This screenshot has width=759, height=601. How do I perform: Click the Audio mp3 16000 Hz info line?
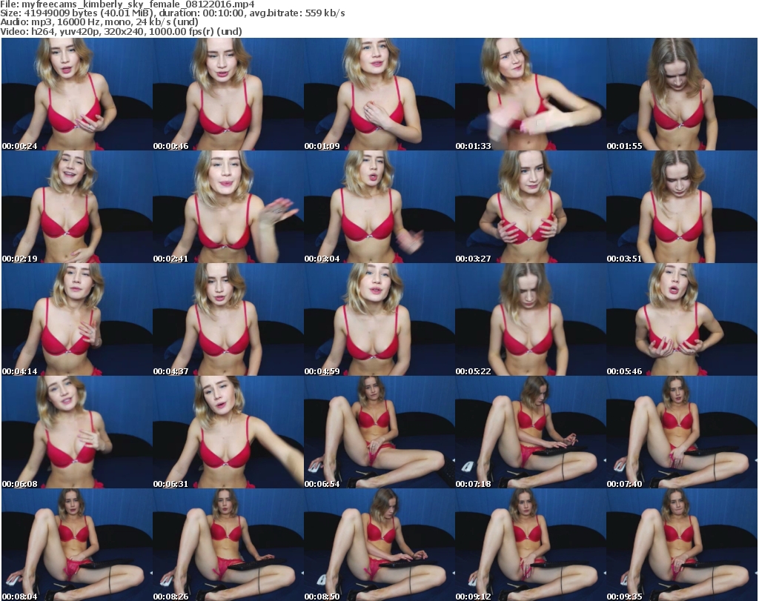click(99, 22)
